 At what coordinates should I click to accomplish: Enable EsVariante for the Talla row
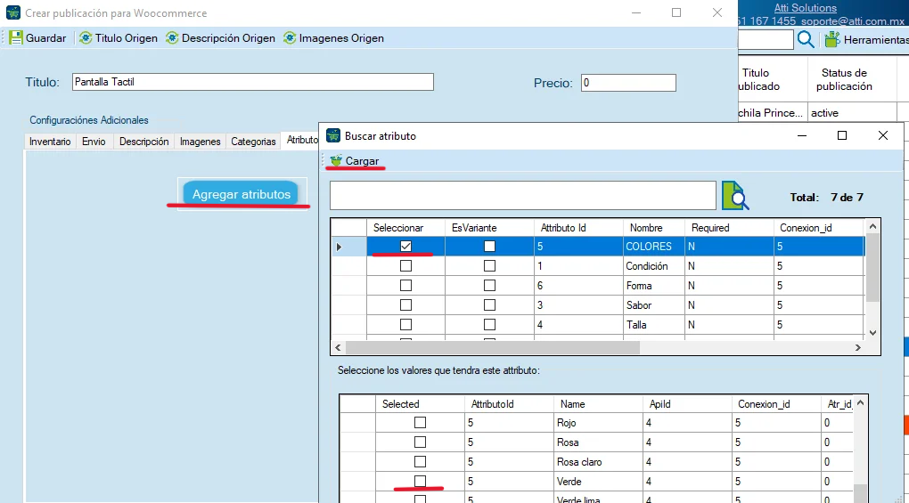pos(490,325)
